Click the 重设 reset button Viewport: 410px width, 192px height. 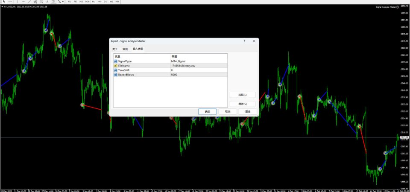248,111
